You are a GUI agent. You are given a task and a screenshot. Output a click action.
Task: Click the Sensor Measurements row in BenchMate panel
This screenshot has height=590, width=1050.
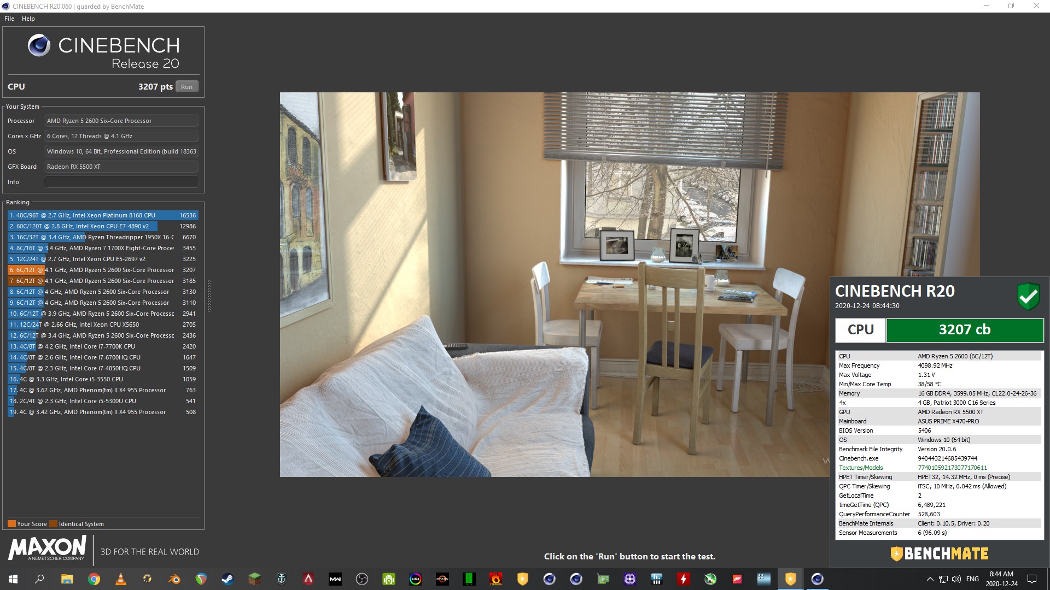[939, 533]
